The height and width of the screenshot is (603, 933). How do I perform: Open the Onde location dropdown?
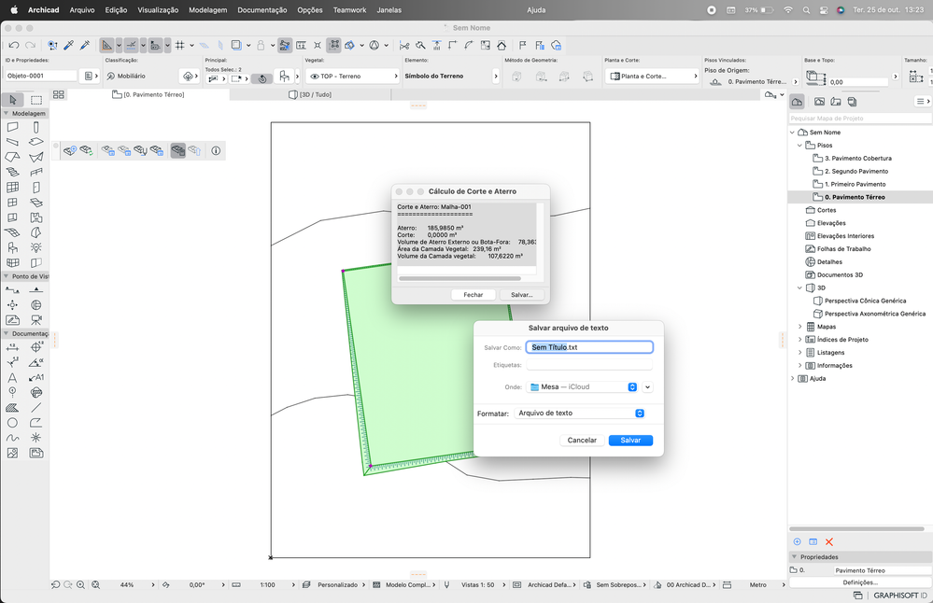(x=583, y=386)
